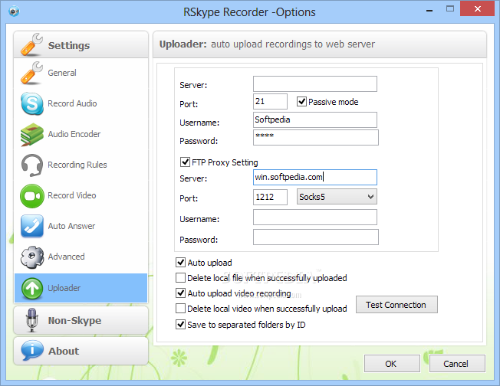Click the Audio Encoder books icon

[x=32, y=134]
